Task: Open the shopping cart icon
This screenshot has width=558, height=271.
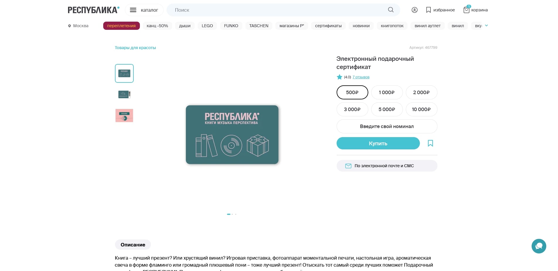Action: tap(466, 10)
